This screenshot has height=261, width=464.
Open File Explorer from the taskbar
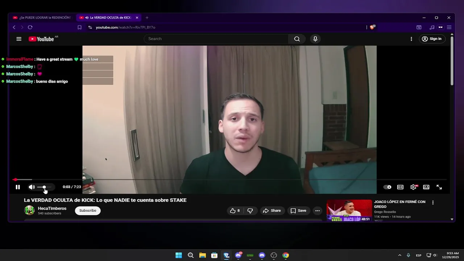pos(203,255)
